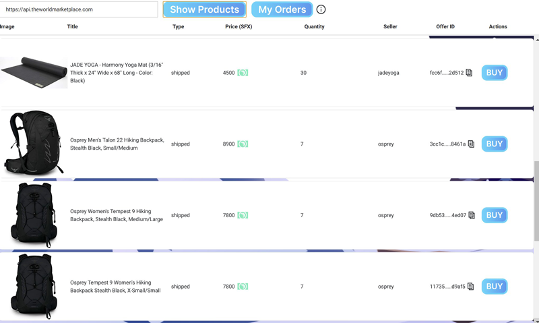Click the Seller column header

pyautogui.click(x=390, y=26)
